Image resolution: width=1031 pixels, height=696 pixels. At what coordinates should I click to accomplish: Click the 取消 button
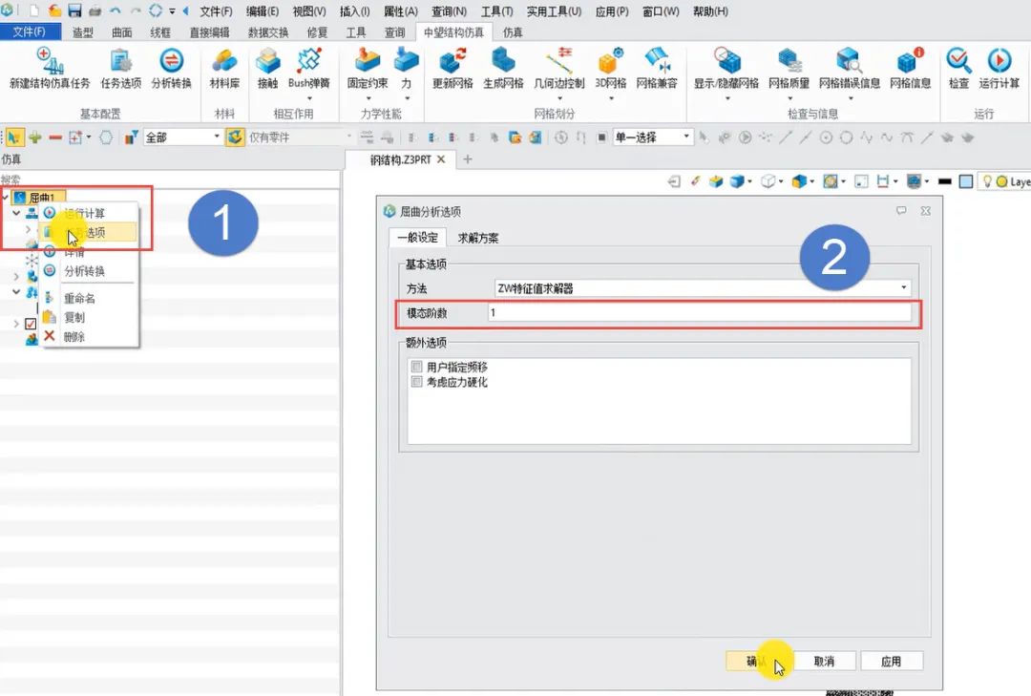(824, 661)
